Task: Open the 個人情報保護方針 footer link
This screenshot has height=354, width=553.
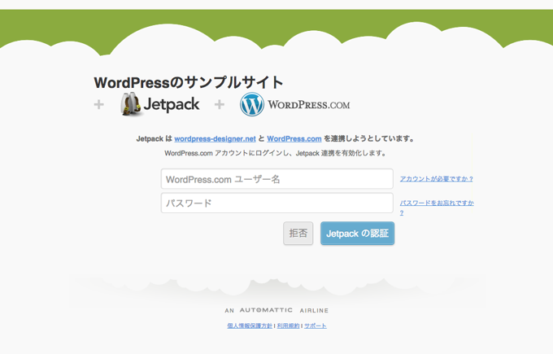Action: pos(250,326)
